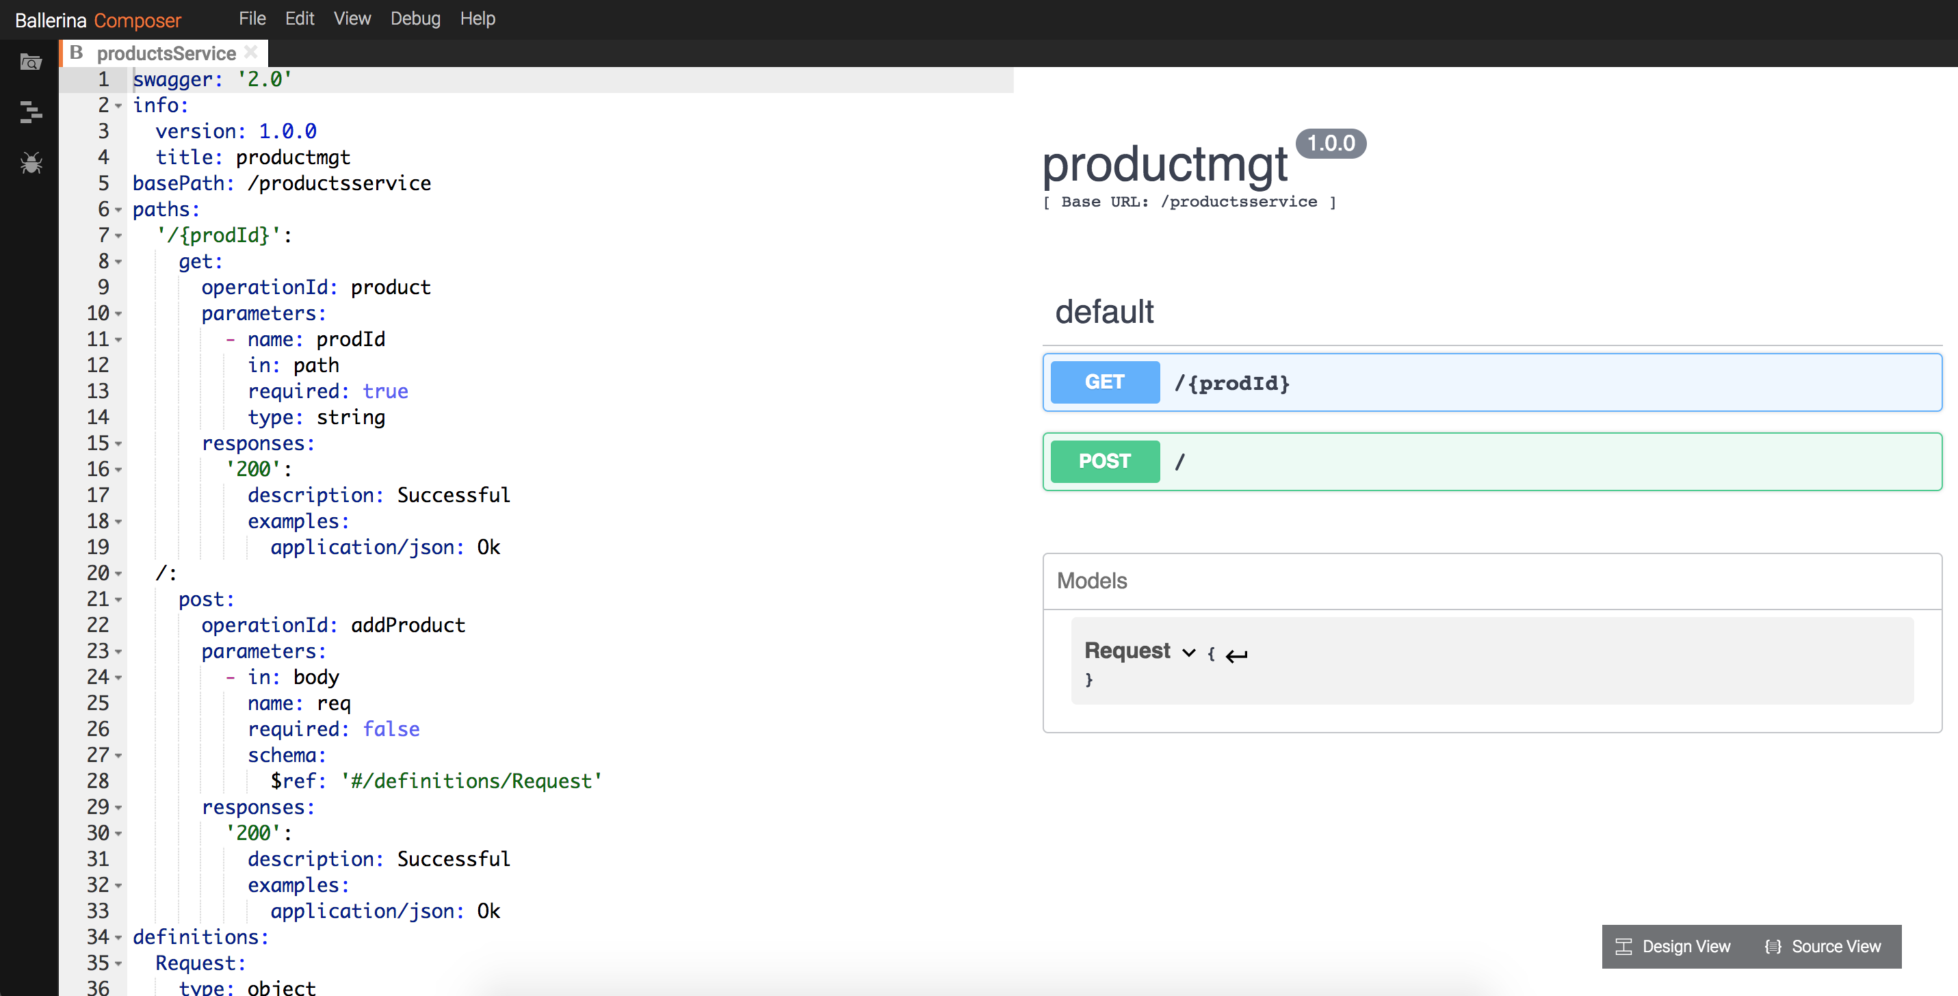Open the file explorer sidebar icon
The image size is (1958, 996).
30,62
